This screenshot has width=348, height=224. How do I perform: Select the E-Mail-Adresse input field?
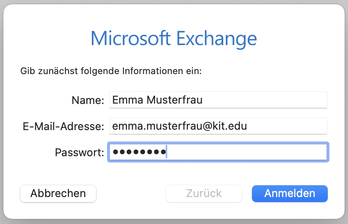[218, 126]
